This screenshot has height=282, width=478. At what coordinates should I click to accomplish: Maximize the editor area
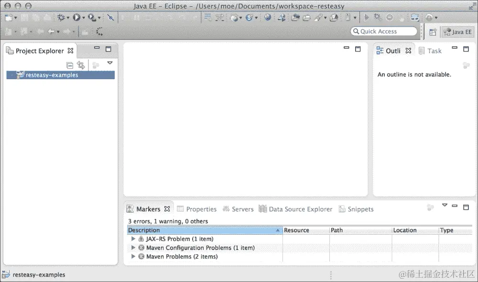pyautogui.click(x=358, y=49)
